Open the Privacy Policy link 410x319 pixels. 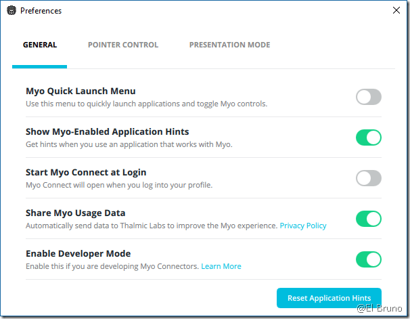coord(303,226)
